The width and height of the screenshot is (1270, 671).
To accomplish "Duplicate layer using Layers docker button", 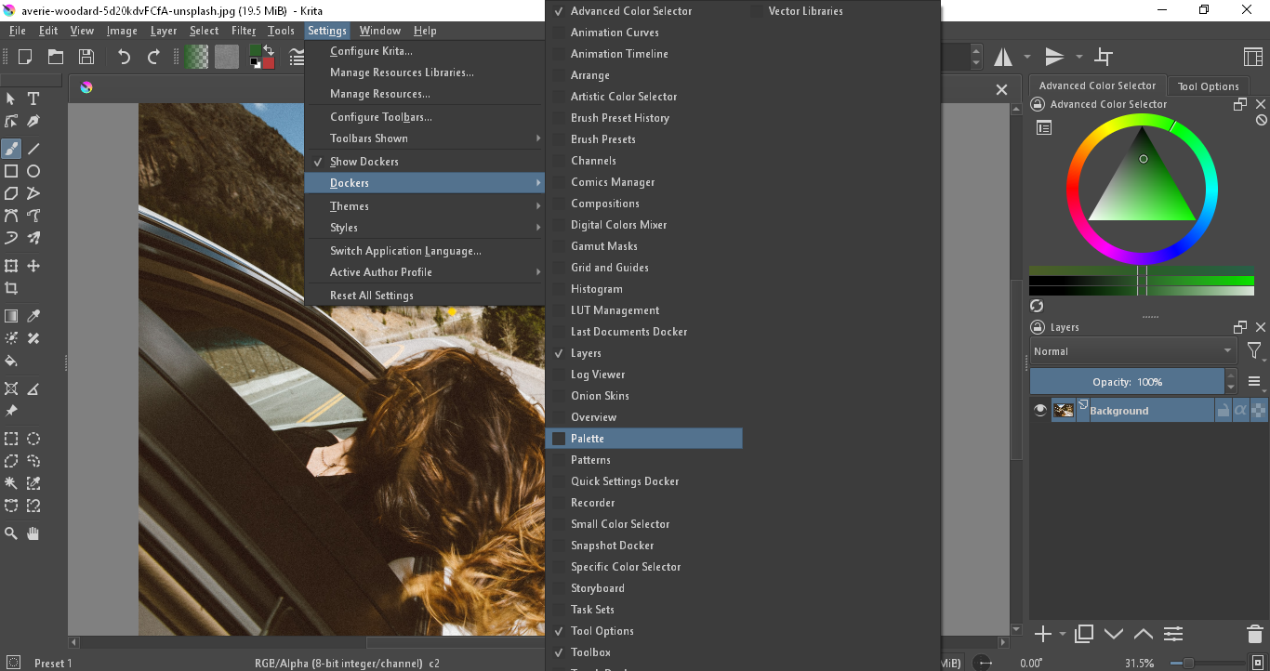I will click(1084, 634).
